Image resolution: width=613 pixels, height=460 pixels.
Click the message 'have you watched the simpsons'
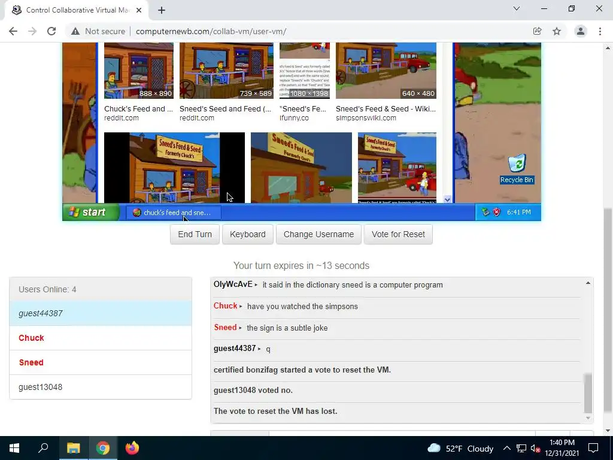(x=302, y=306)
